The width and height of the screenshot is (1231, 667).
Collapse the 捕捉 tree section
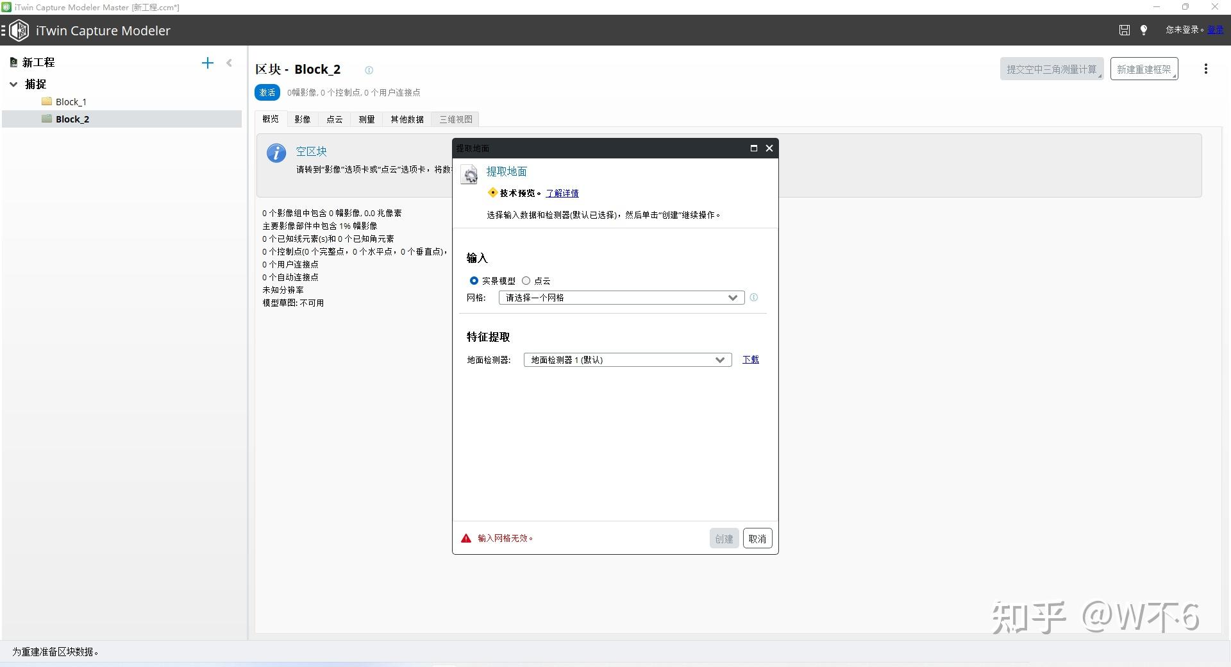pyautogui.click(x=13, y=84)
